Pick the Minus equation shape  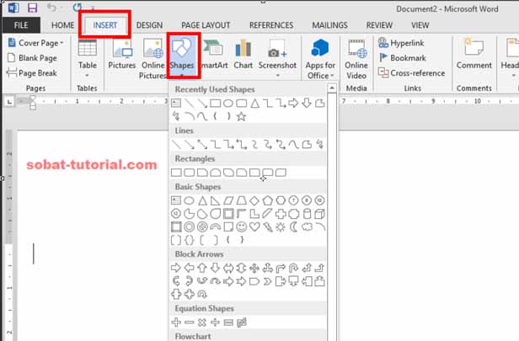(x=189, y=322)
